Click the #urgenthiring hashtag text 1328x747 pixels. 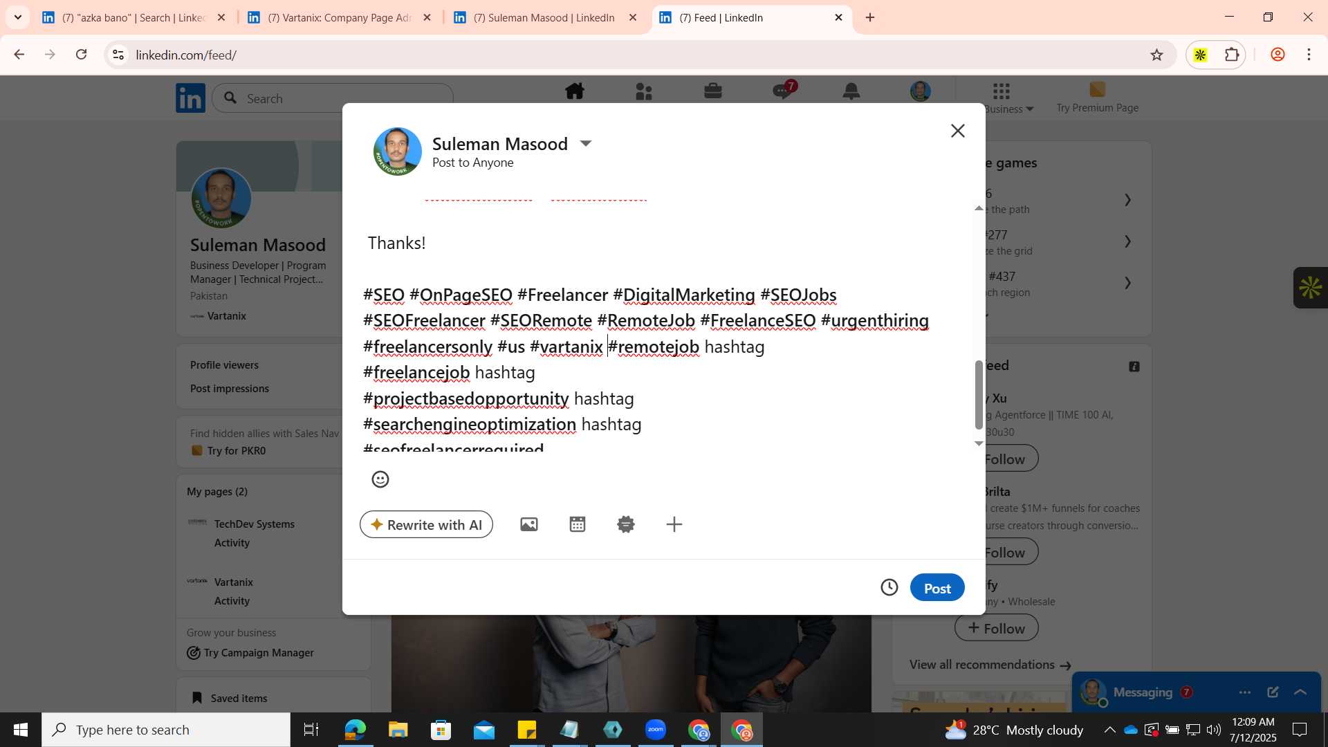tap(875, 321)
